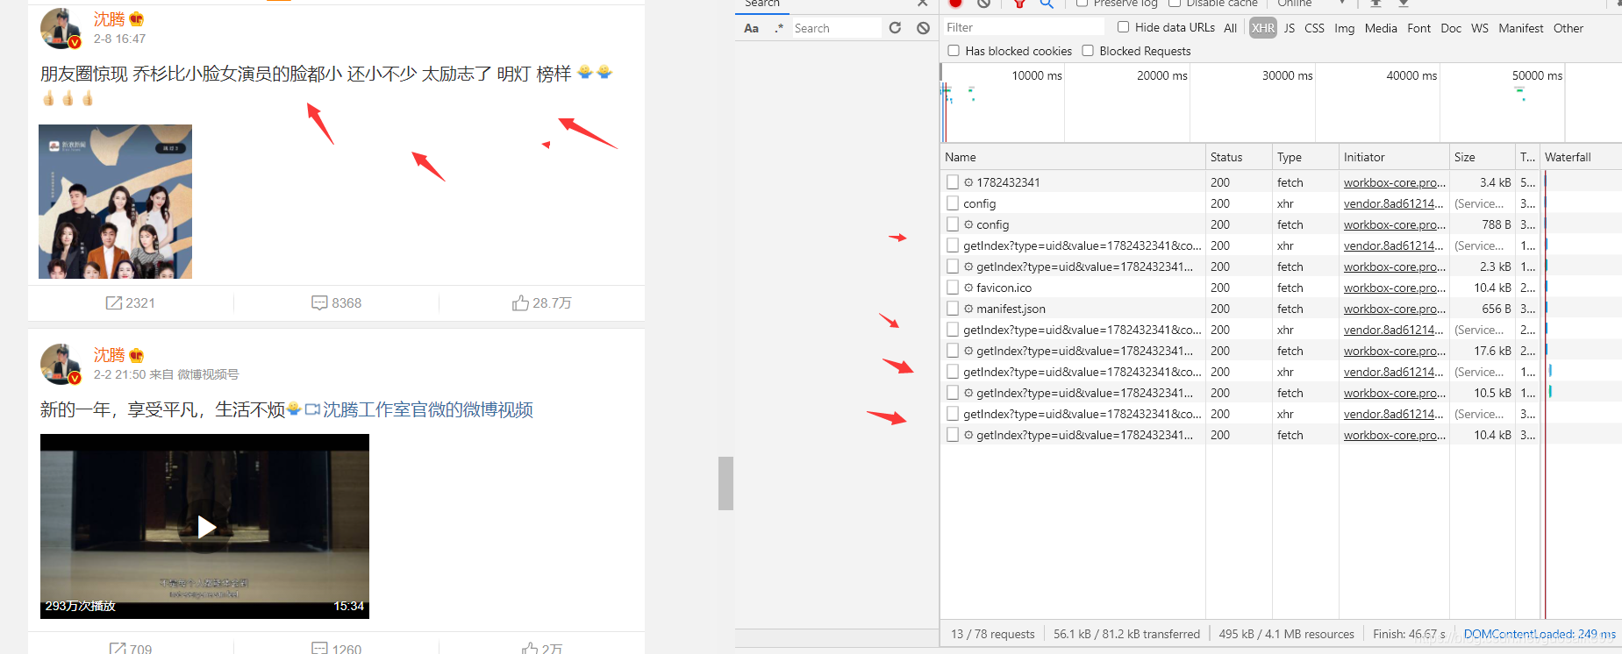The height and width of the screenshot is (654, 1622).
Task: Focus the Filter input field
Action: 1023,27
